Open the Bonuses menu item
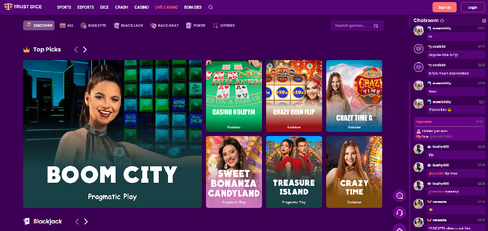 pos(193,7)
